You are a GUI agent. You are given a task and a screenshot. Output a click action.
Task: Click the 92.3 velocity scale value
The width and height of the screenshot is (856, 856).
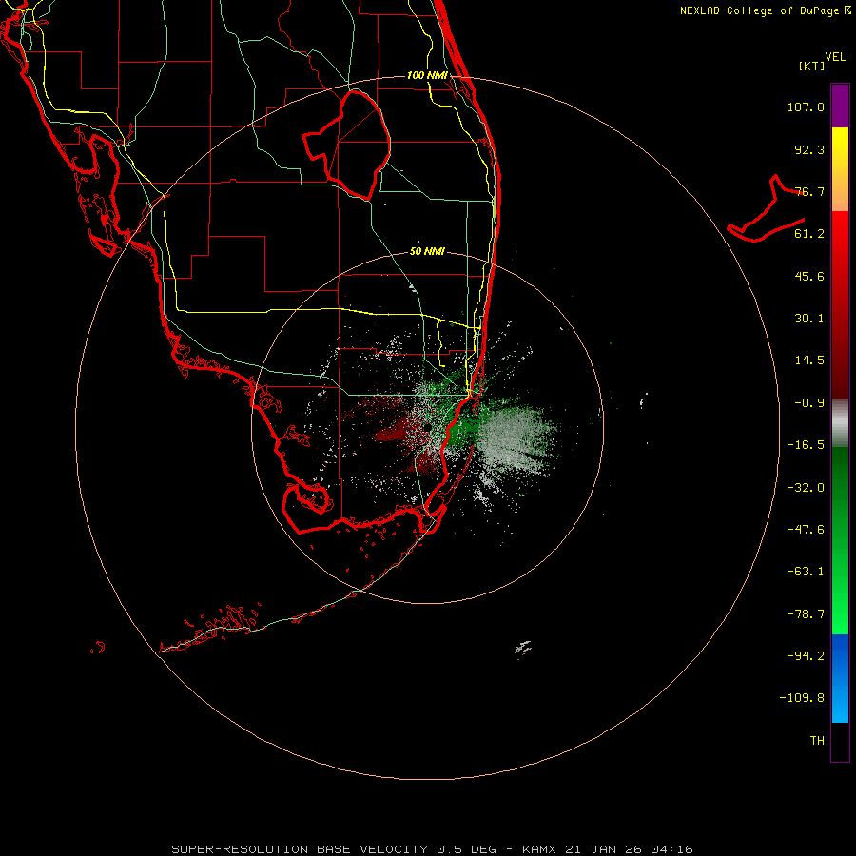[809, 149]
